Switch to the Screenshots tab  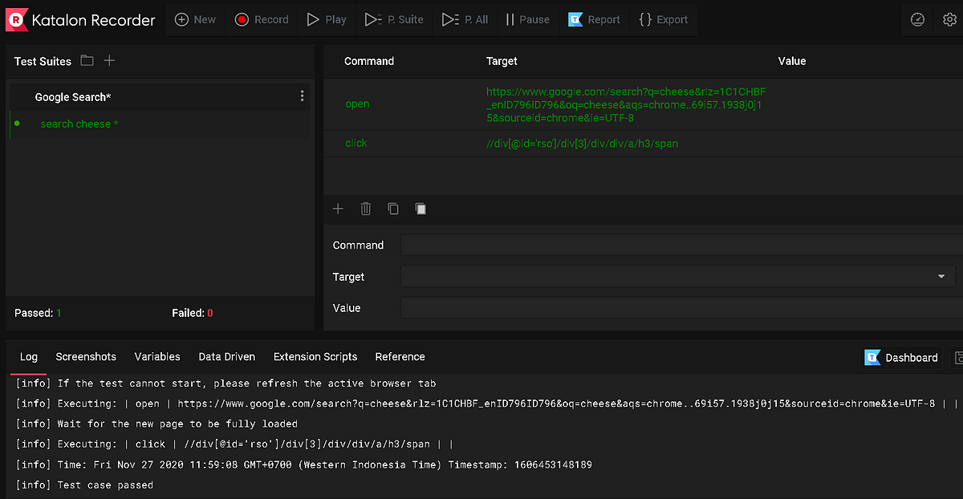point(86,357)
